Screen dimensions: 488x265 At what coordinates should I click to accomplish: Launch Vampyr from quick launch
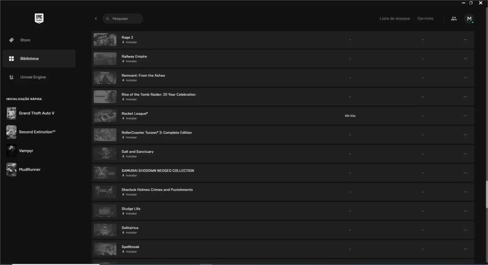click(26, 151)
